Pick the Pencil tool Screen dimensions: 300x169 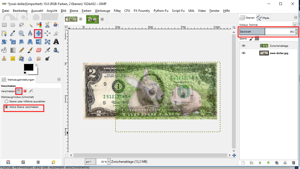[22, 50]
